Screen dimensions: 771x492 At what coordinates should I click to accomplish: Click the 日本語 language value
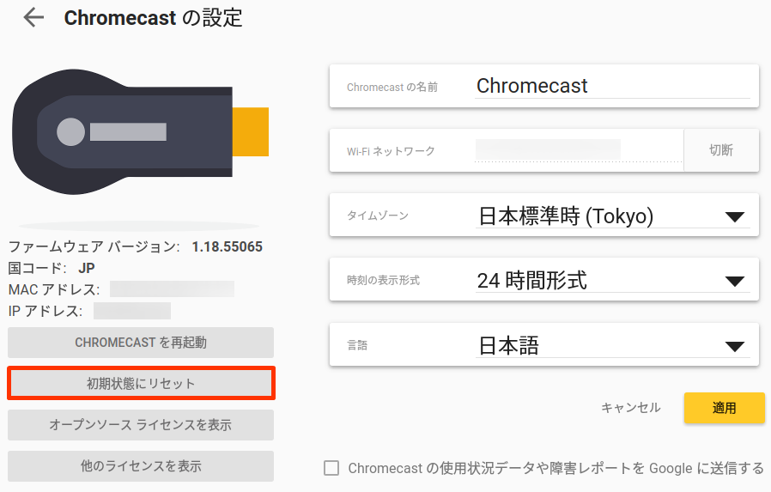coord(509,345)
